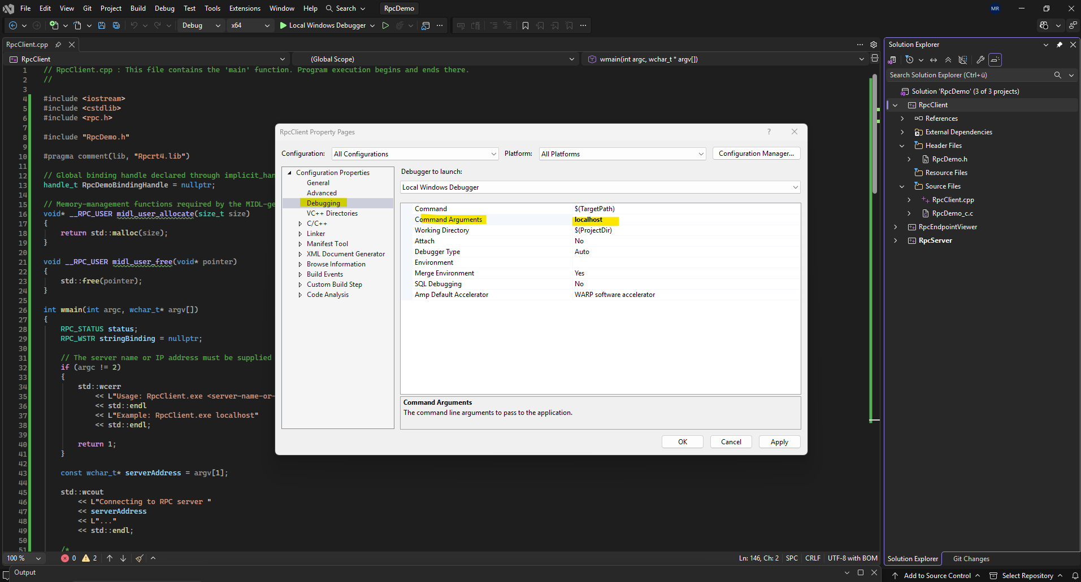1081x582 pixels.
Task: Click the code cleanup broom icon
Action: [x=140, y=558]
